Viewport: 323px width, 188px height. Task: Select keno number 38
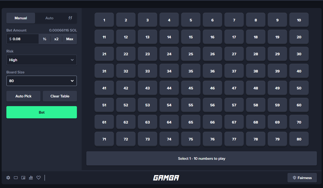pos(256,71)
